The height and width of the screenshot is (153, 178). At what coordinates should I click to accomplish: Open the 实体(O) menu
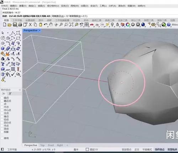click(65, 6)
